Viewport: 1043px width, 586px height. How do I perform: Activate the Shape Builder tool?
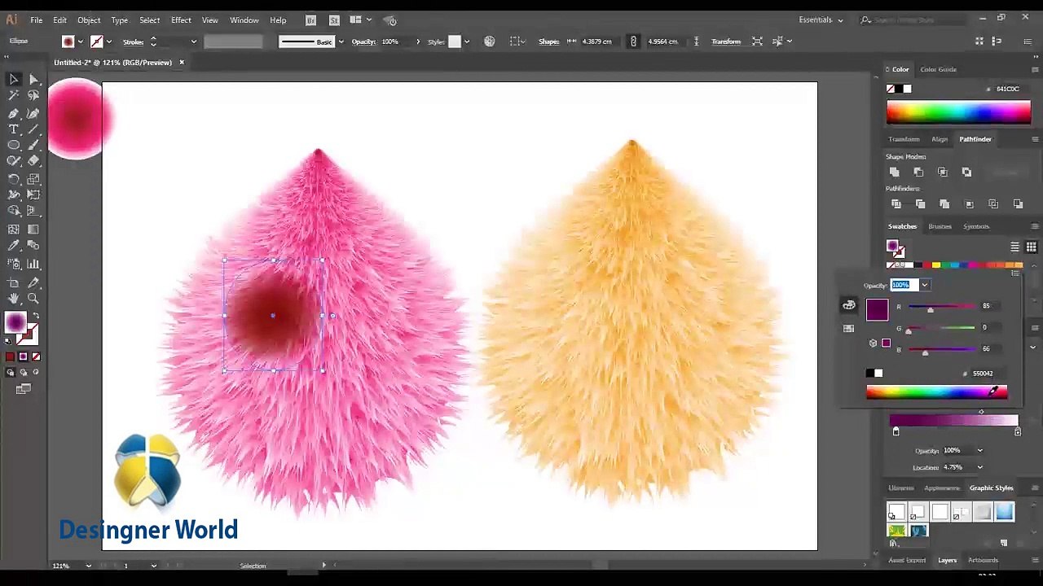pyautogui.click(x=14, y=211)
